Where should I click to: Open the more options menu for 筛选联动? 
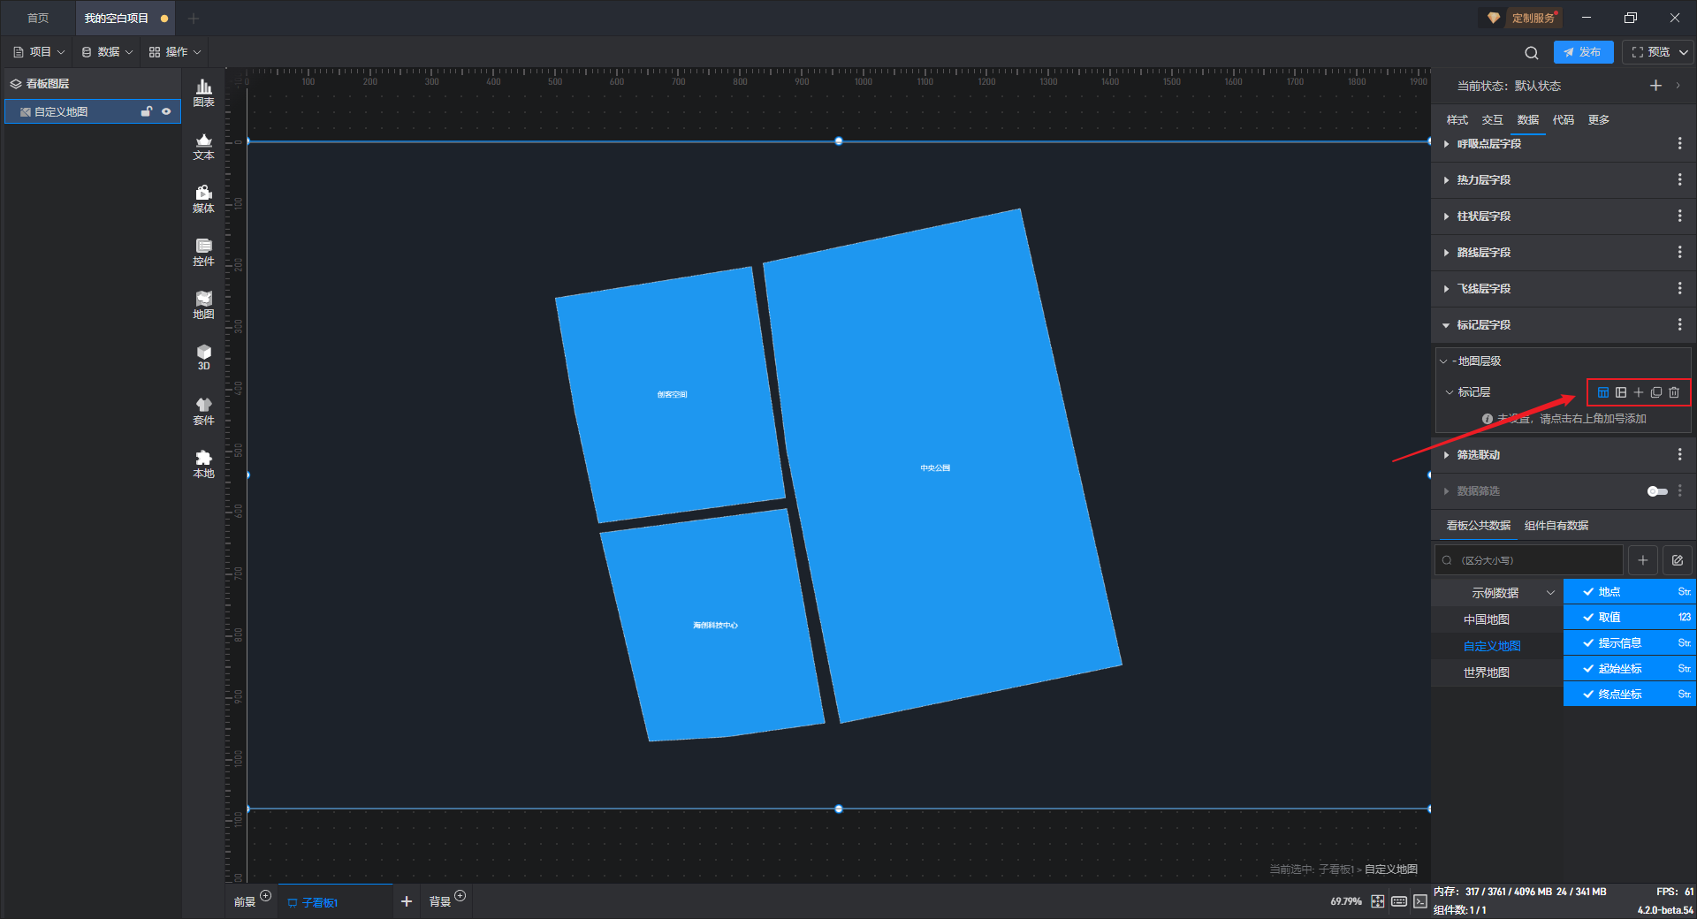pyautogui.click(x=1680, y=454)
